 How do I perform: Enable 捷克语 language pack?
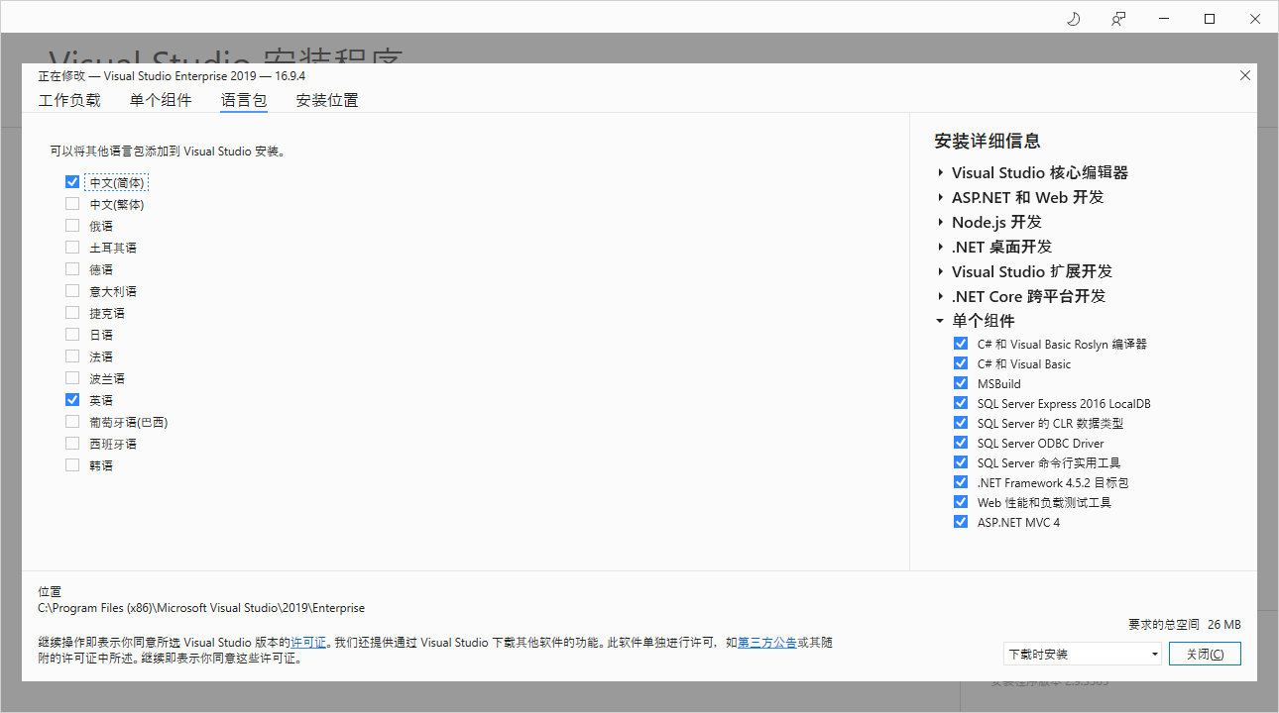coord(72,313)
